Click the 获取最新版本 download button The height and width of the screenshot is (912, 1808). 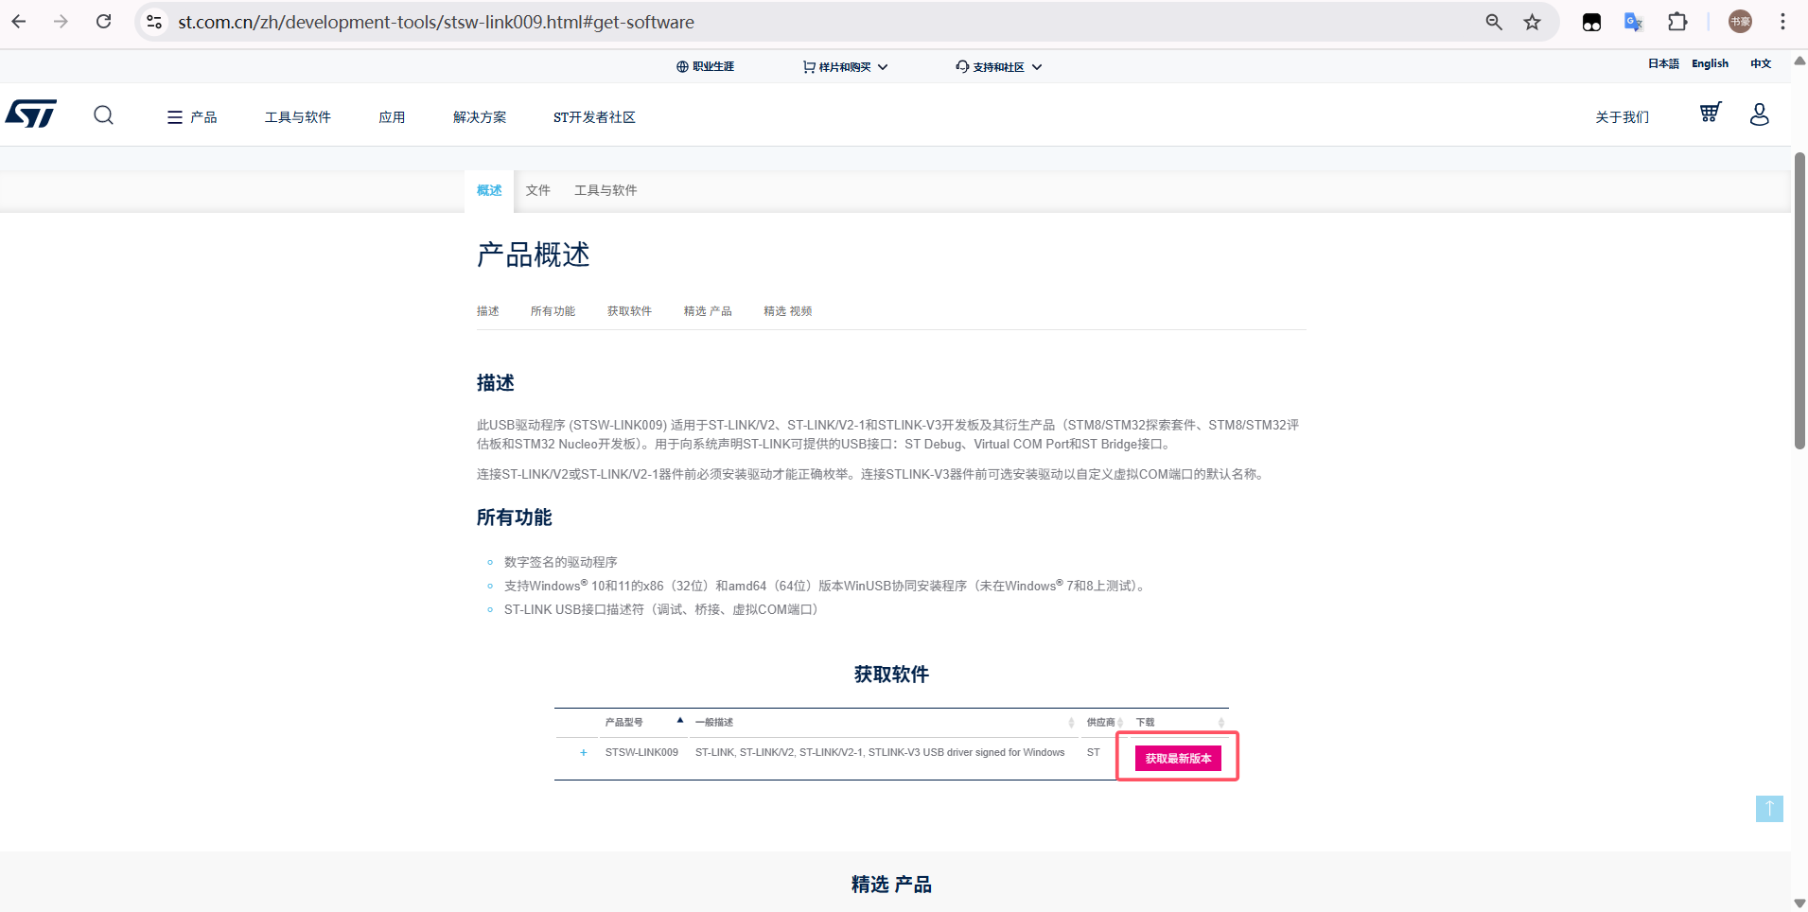tap(1178, 759)
